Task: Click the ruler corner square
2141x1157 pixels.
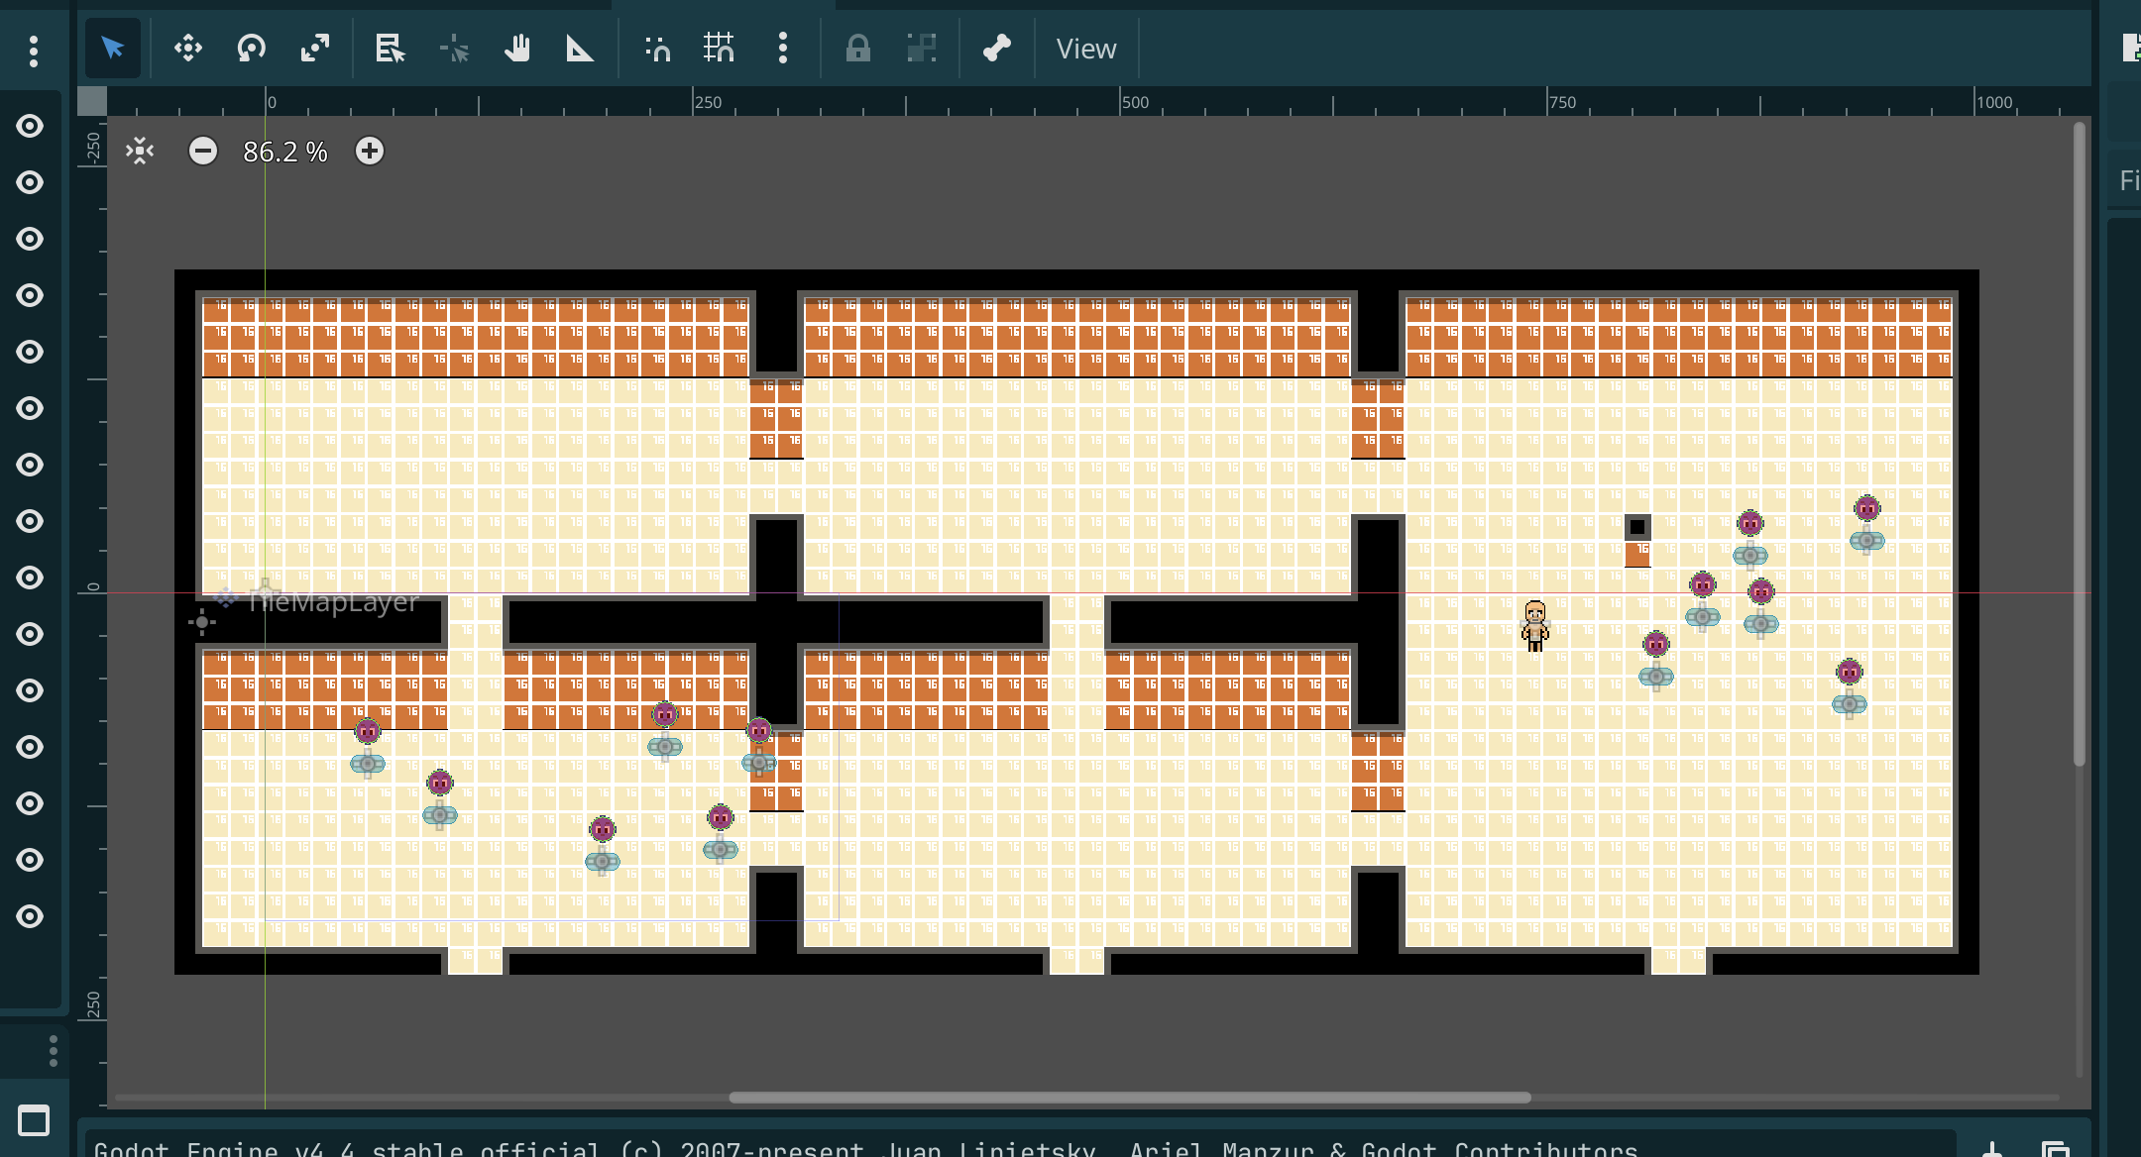Action: point(92,101)
